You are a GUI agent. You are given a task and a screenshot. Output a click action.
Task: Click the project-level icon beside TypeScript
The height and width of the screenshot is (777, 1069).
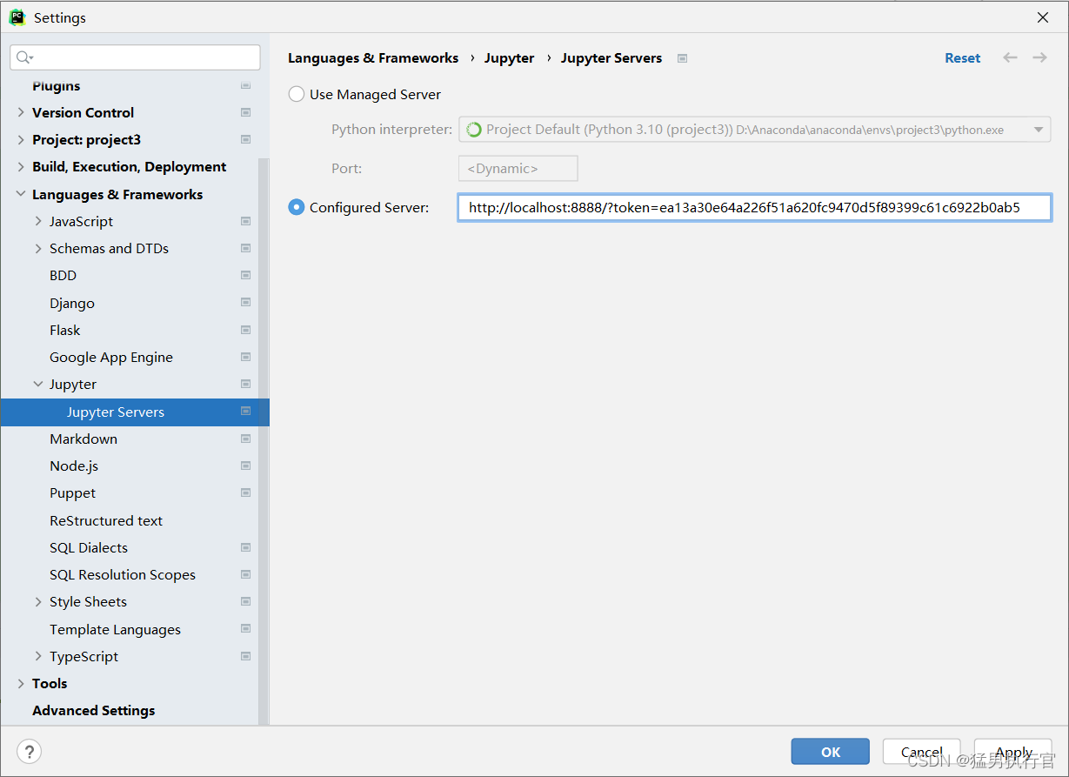click(245, 656)
